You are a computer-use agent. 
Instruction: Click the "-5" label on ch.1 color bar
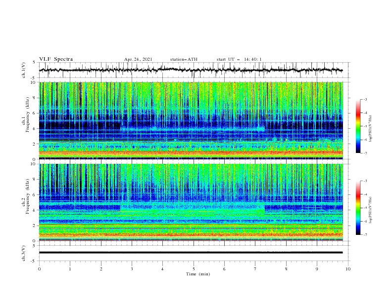(365, 126)
